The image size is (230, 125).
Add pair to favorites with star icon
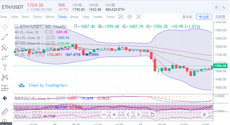[216, 7]
